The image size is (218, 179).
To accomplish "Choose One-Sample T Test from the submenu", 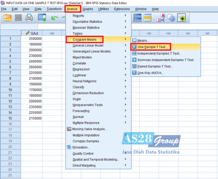I will tap(152, 47).
